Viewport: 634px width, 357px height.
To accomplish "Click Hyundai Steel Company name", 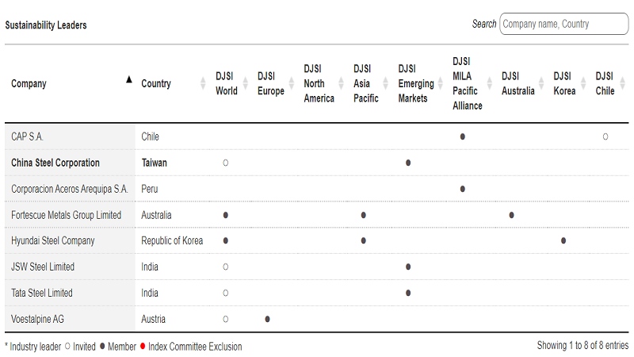I will [53, 240].
